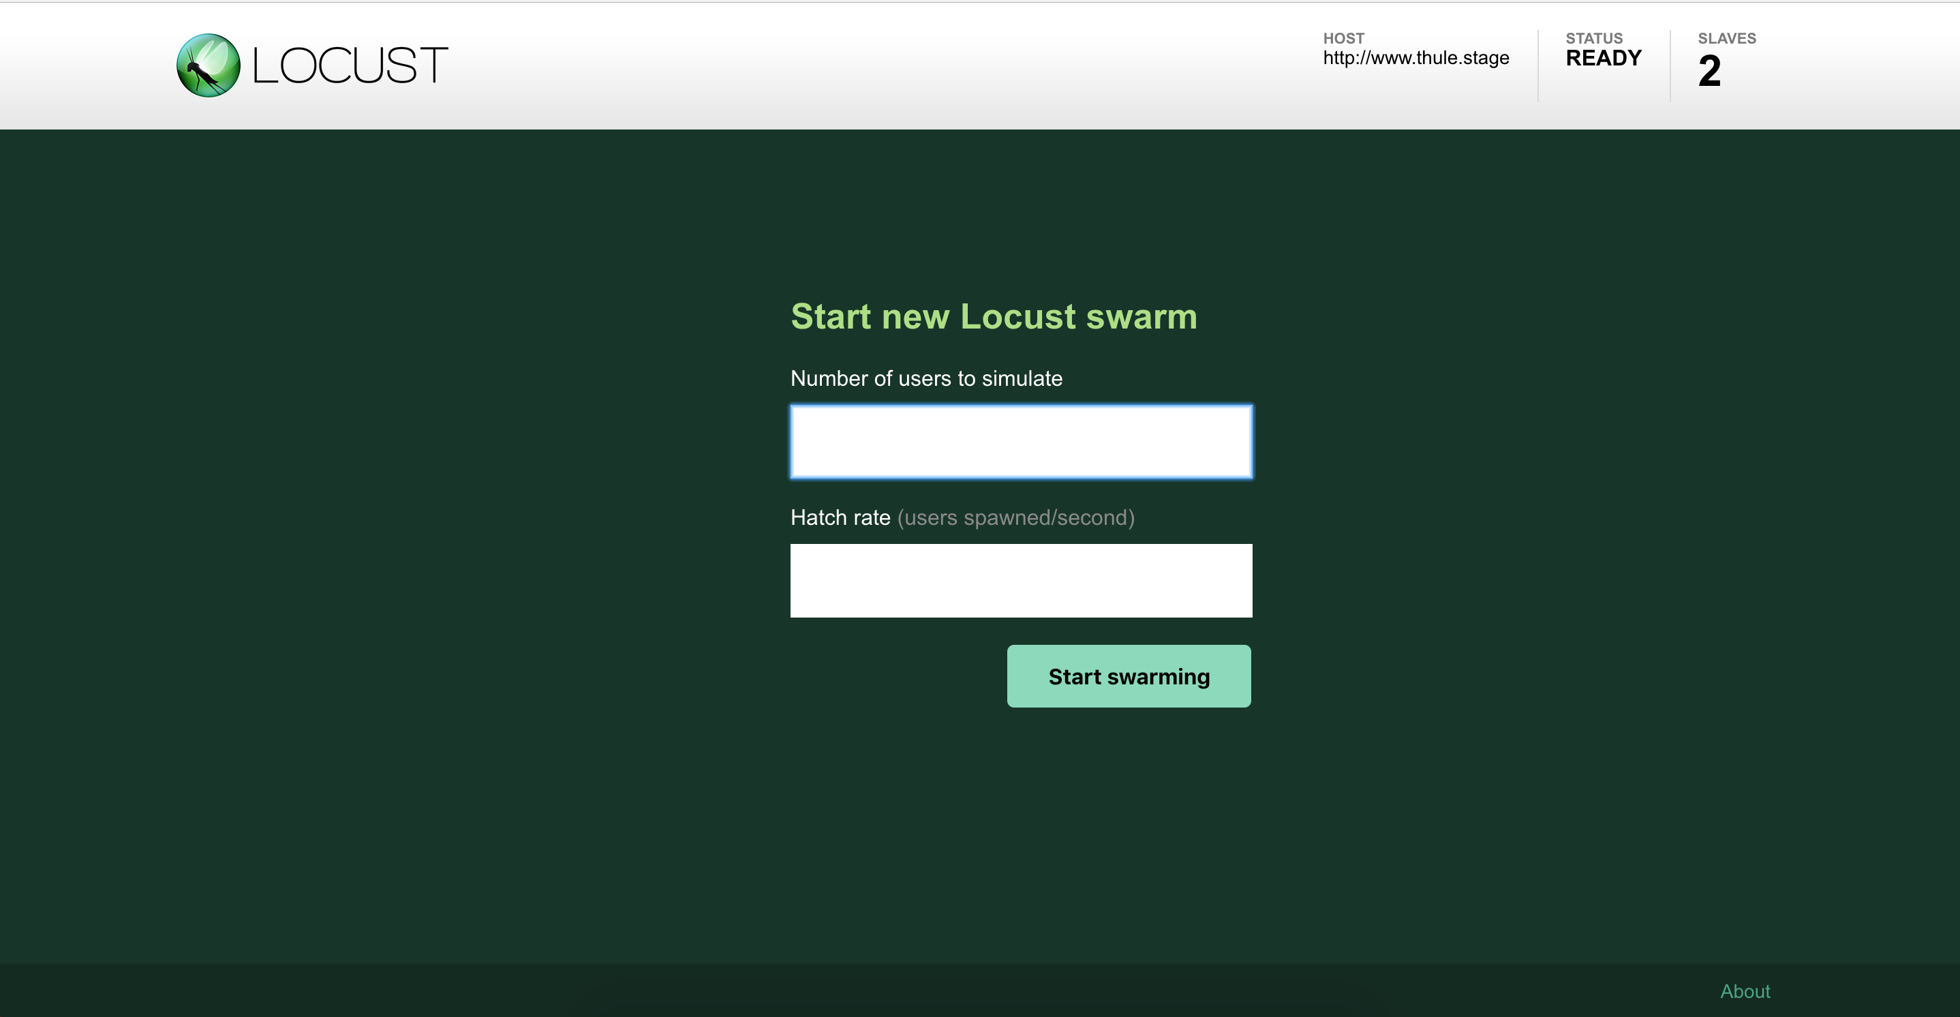Click the HOST header label
This screenshot has width=1960, height=1017.
point(1343,38)
